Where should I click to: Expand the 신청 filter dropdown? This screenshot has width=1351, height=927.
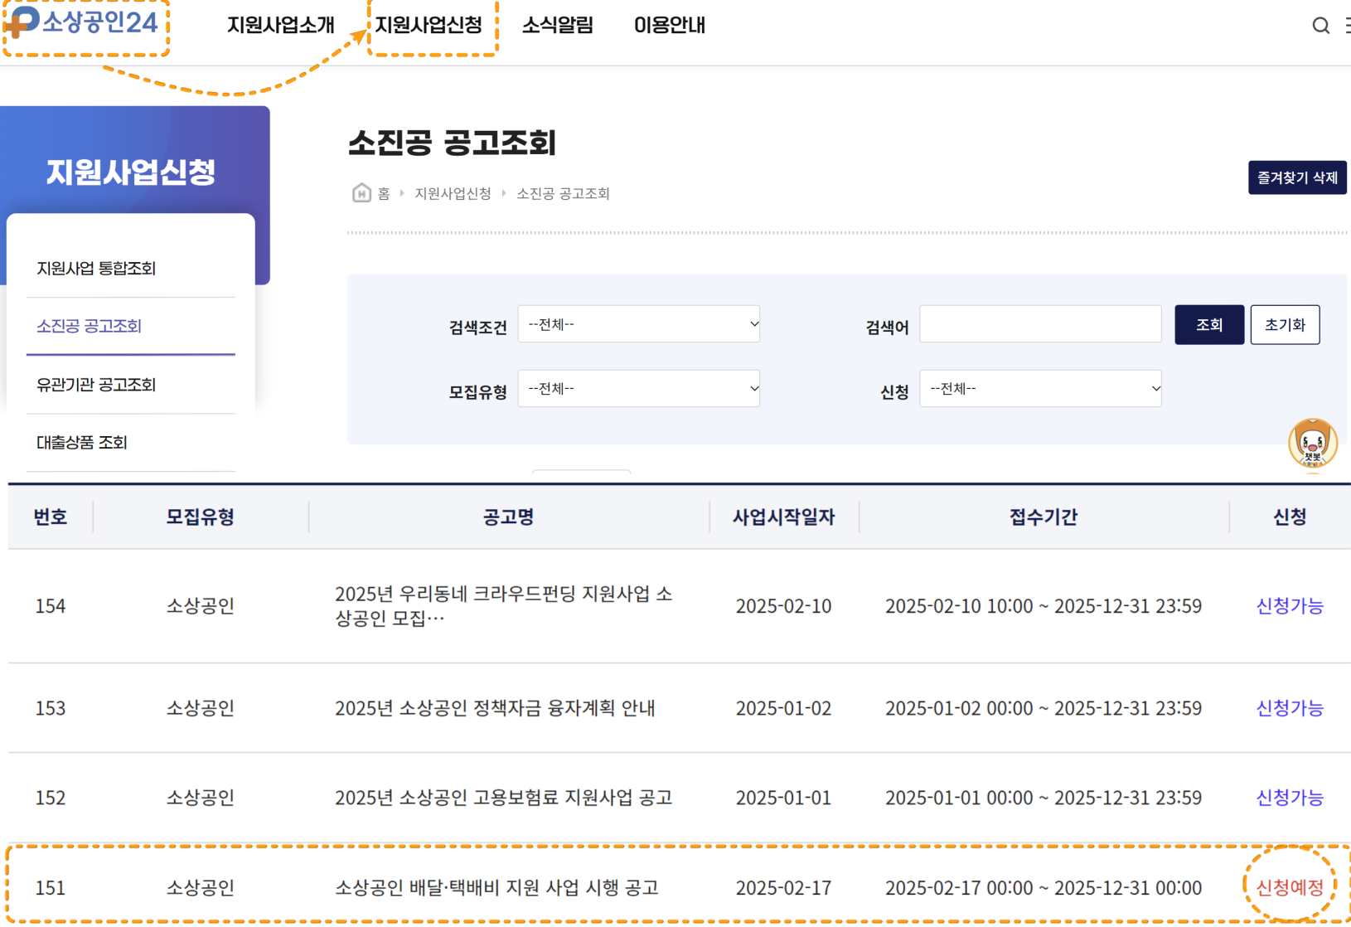pos(1040,388)
